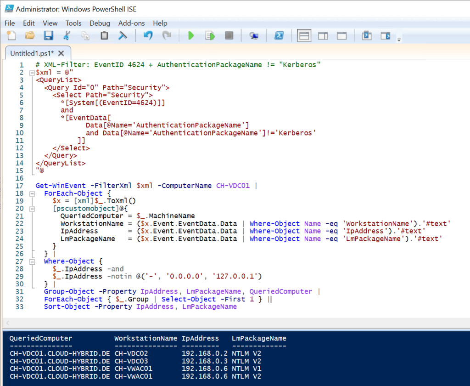Run script with green play button
470x386 pixels.
point(191,36)
